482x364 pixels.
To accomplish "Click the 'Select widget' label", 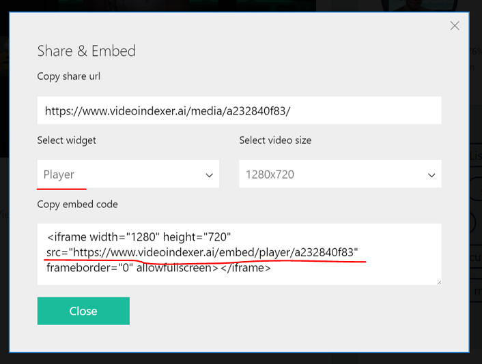I will click(66, 140).
